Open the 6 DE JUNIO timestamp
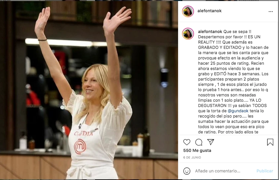Screen dimensions: 279x180 point(192,158)
